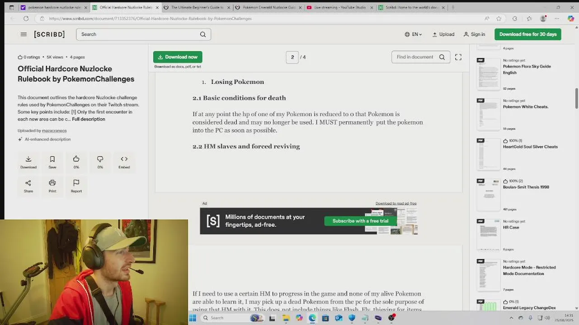Image resolution: width=579 pixels, height=325 pixels.
Task: Click the thumbs down icon
Action: (100, 162)
